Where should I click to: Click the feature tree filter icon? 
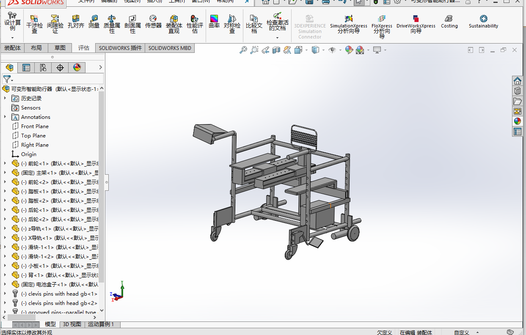click(x=7, y=79)
